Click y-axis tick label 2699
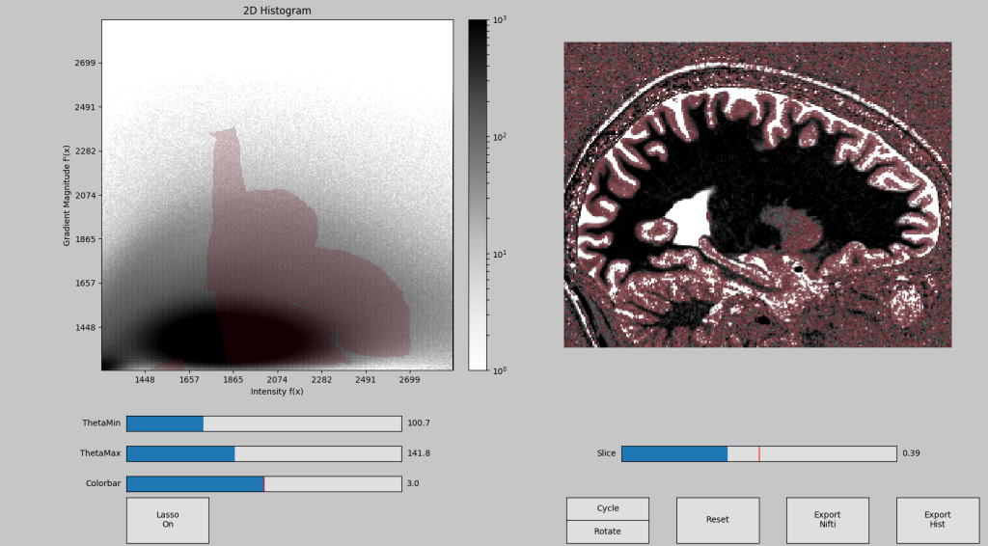 click(85, 63)
